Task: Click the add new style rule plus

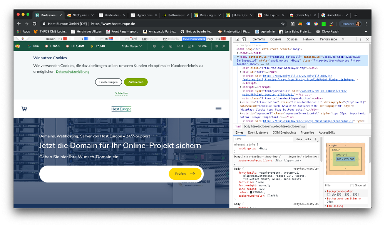Action: pyautogui.click(x=316, y=139)
